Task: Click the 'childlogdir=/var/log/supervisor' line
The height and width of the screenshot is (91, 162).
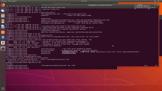Action: point(72,23)
